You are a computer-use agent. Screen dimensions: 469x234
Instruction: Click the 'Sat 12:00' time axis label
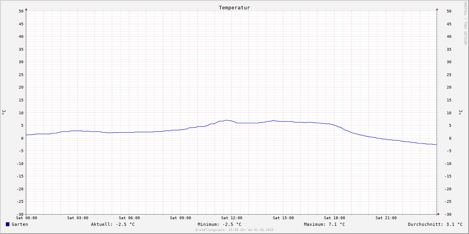pos(232,218)
